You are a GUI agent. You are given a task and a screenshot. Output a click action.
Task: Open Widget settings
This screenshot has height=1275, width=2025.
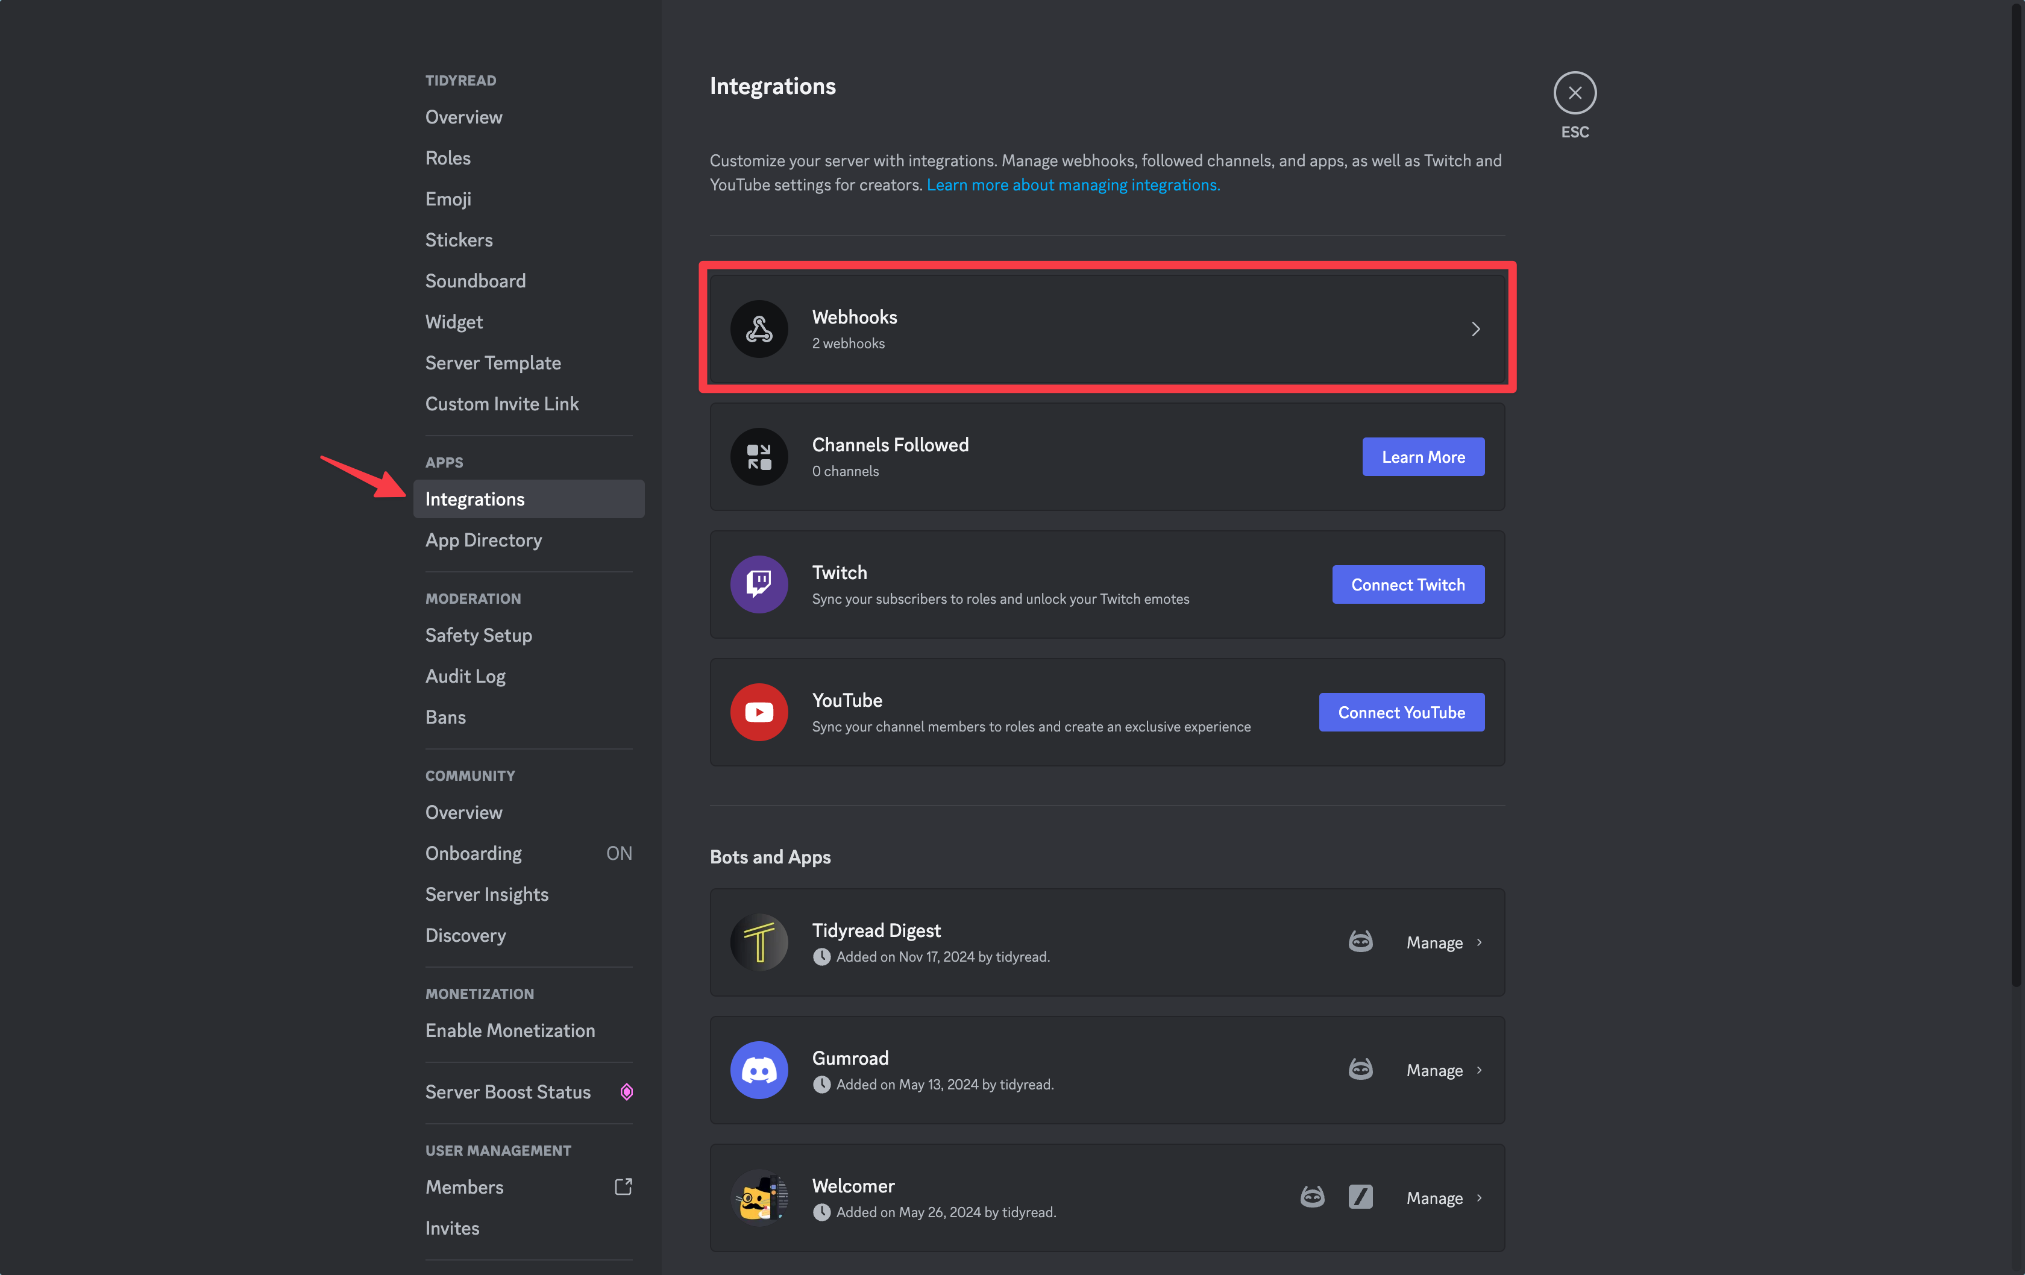(529, 322)
